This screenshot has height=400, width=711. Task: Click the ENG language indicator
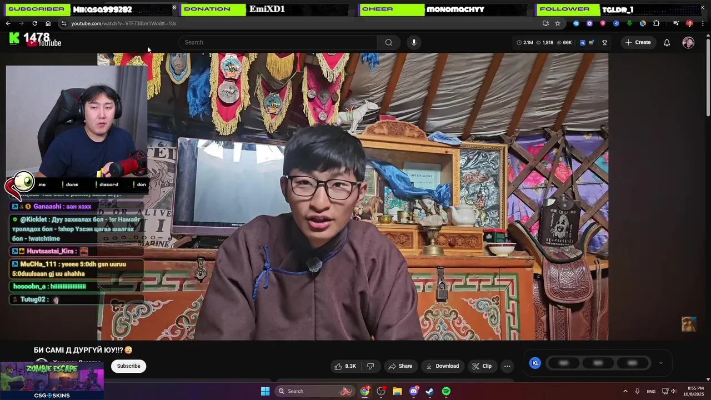(x=651, y=392)
